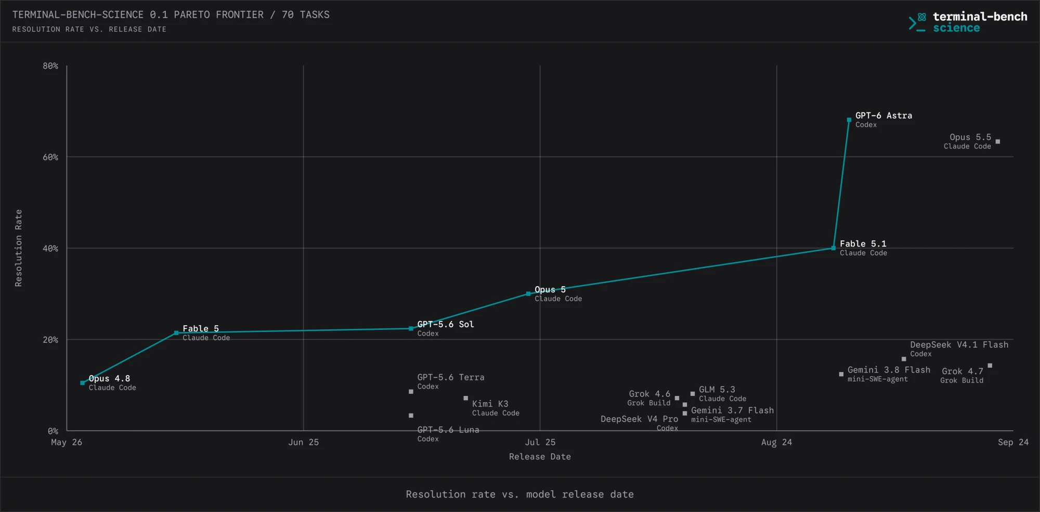Select the Opus 4.8 data point
Screen dimensions: 1040x512
(x=82, y=383)
